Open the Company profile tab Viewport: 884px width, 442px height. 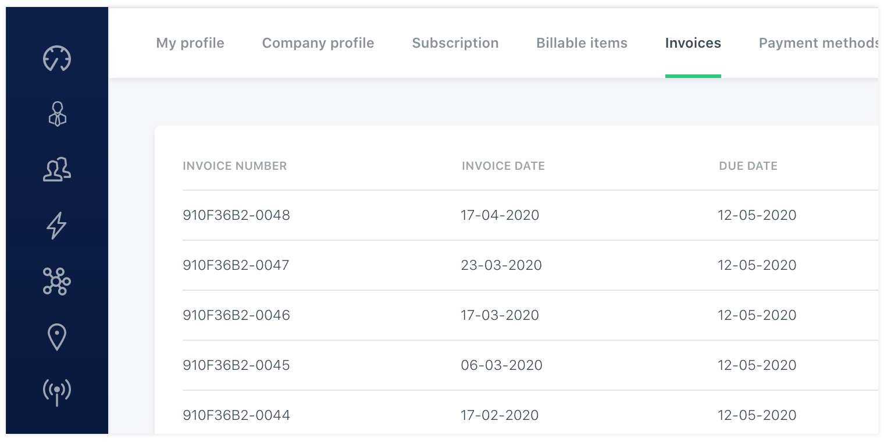318,43
